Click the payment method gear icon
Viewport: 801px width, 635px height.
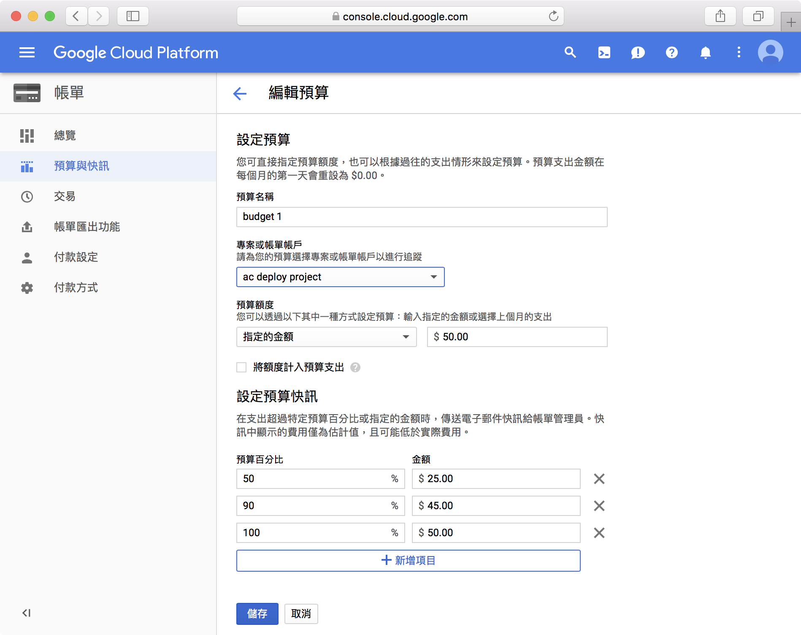pos(27,288)
